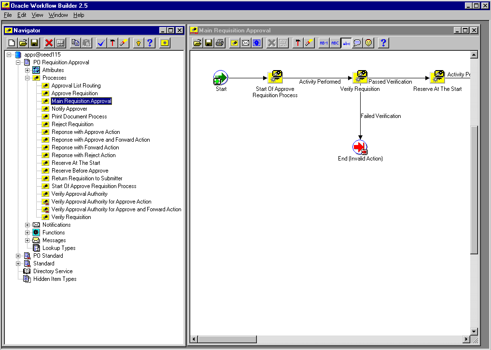Click the Save floppy icon in the process window toolbar
This screenshot has height=350, width=491.
209,43
